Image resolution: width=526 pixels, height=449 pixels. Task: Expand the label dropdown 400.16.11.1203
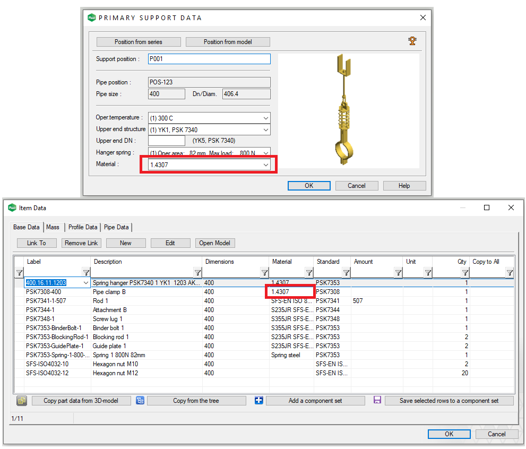(86, 283)
